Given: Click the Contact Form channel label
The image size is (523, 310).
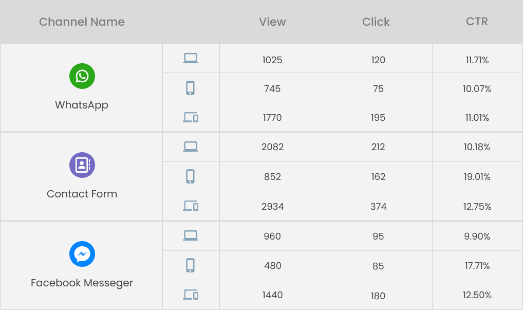Looking at the screenshot, I should click(82, 194).
